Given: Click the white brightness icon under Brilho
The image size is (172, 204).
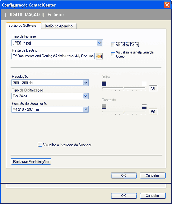Looking at the screenshot, I should (x=144, y=84).
